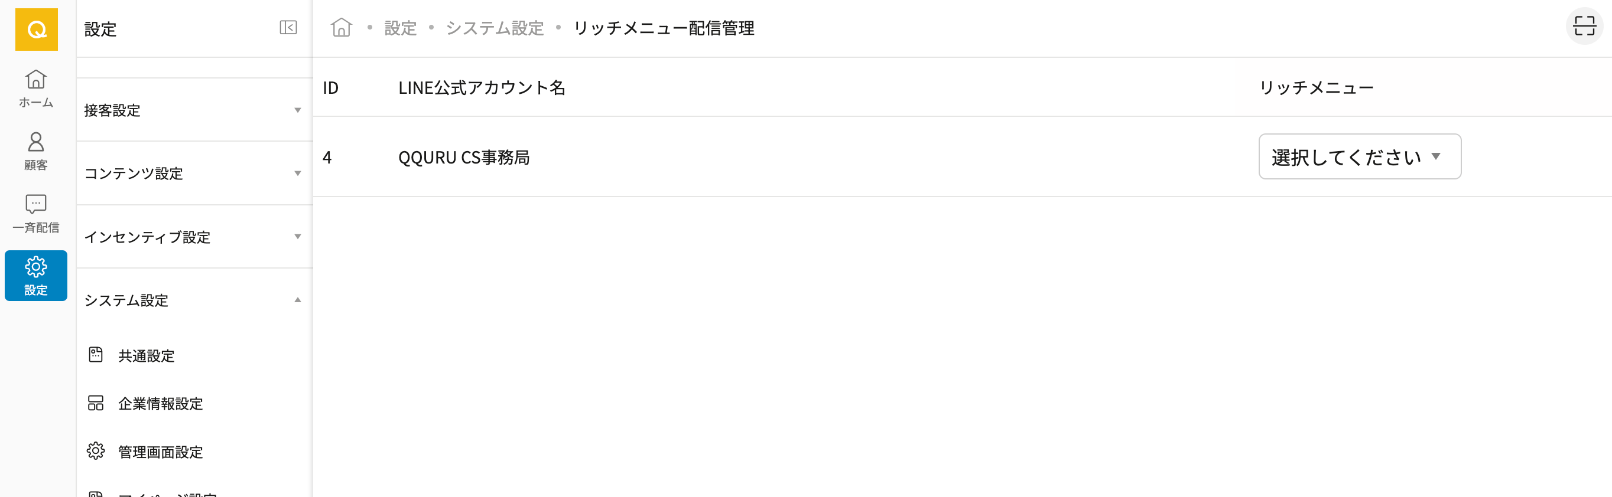Open the Broadcast (一斉配信) section

point(35,213)
